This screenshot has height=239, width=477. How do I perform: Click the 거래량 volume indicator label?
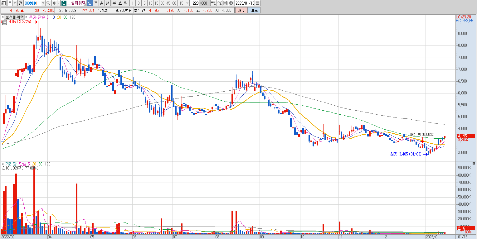(11, 164)
